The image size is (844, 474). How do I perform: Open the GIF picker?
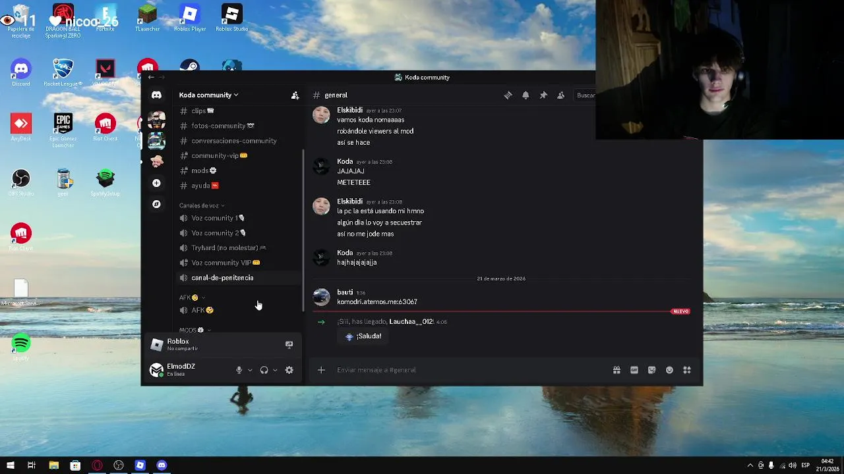pos(634,370)
